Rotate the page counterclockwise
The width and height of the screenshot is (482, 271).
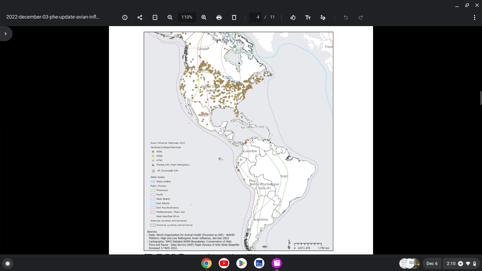click(293, 17)
